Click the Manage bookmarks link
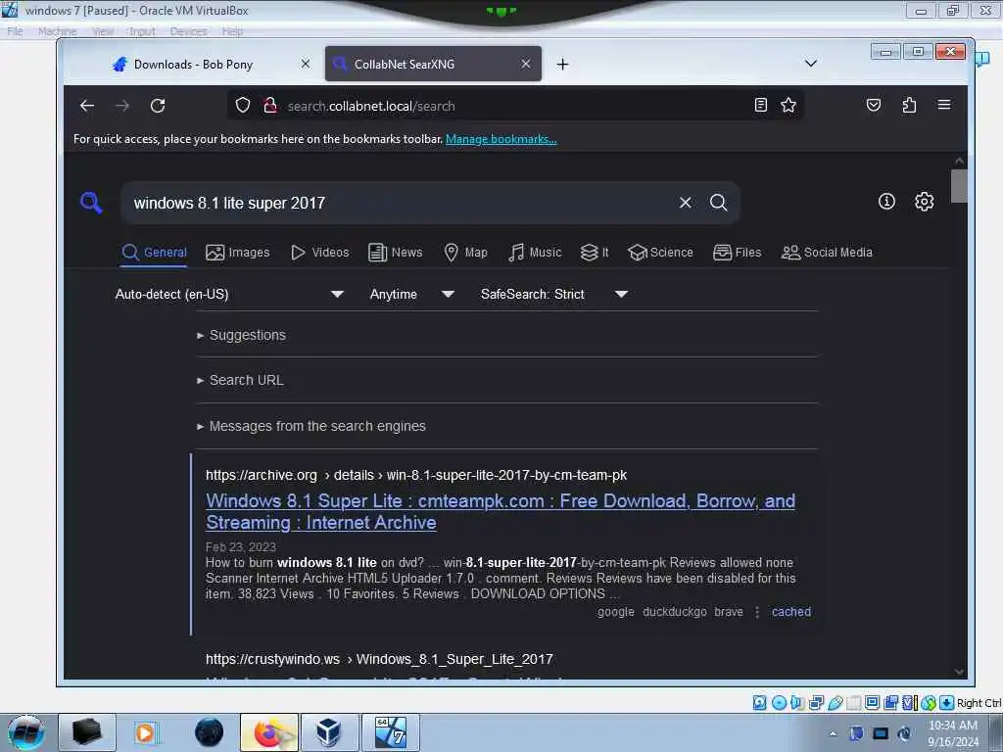 point(501,139)
